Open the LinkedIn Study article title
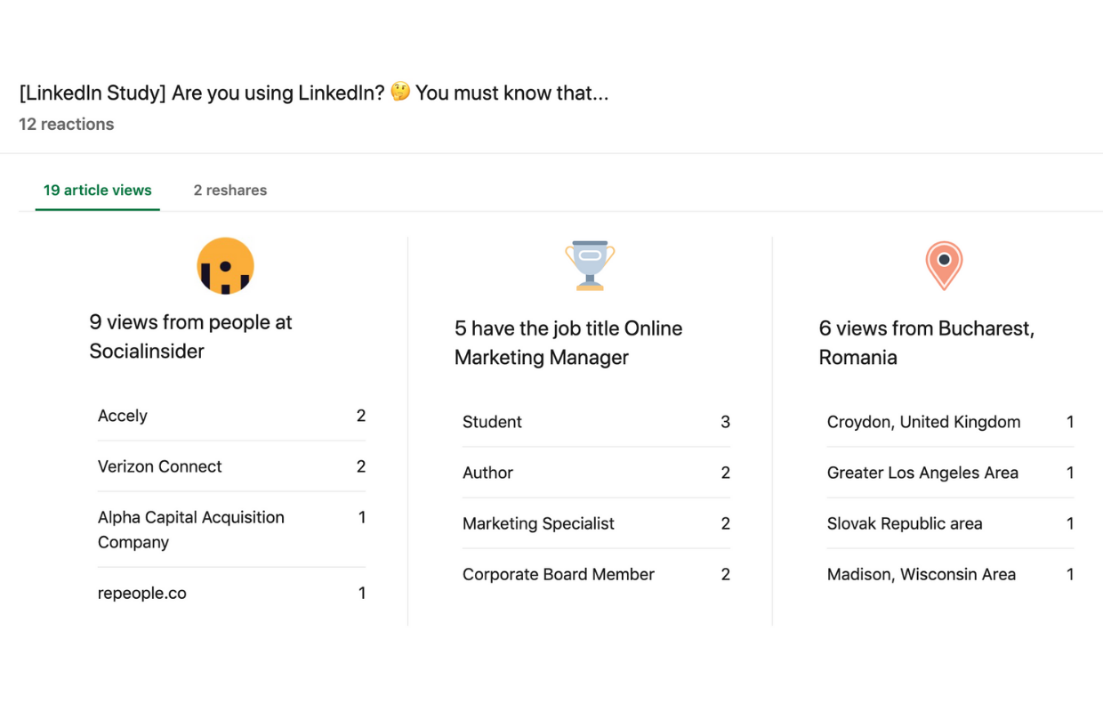The height and width of the screenshot is (712, 1103). [x=314, y=93]
